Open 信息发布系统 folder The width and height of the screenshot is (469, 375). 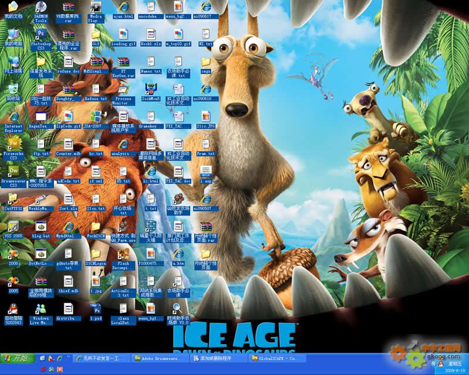pos(41,67)
